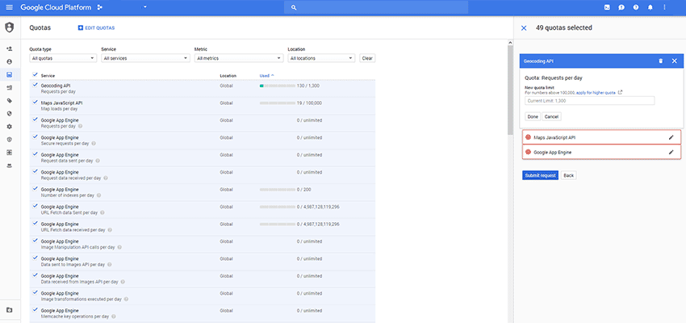Edit the Maps JavaScript API quota
Image resolution: width=686 pixels, height=323 pixels.
click(x=671, y=138)
